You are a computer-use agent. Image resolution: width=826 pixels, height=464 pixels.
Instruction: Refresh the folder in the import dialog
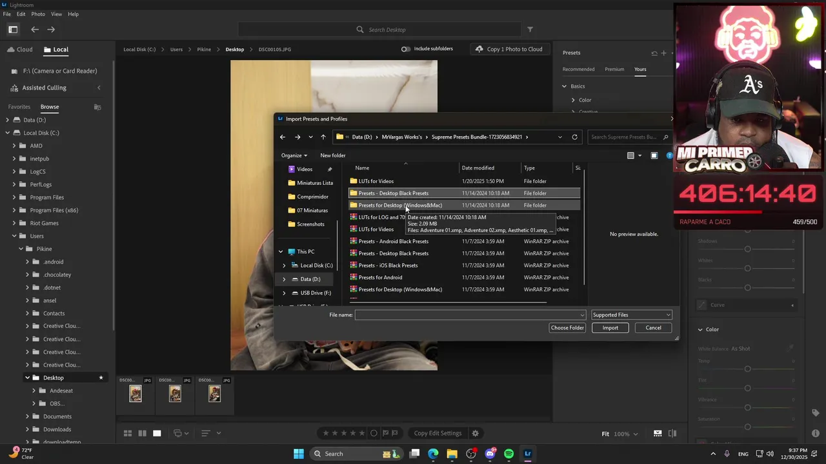coord(574,137)
